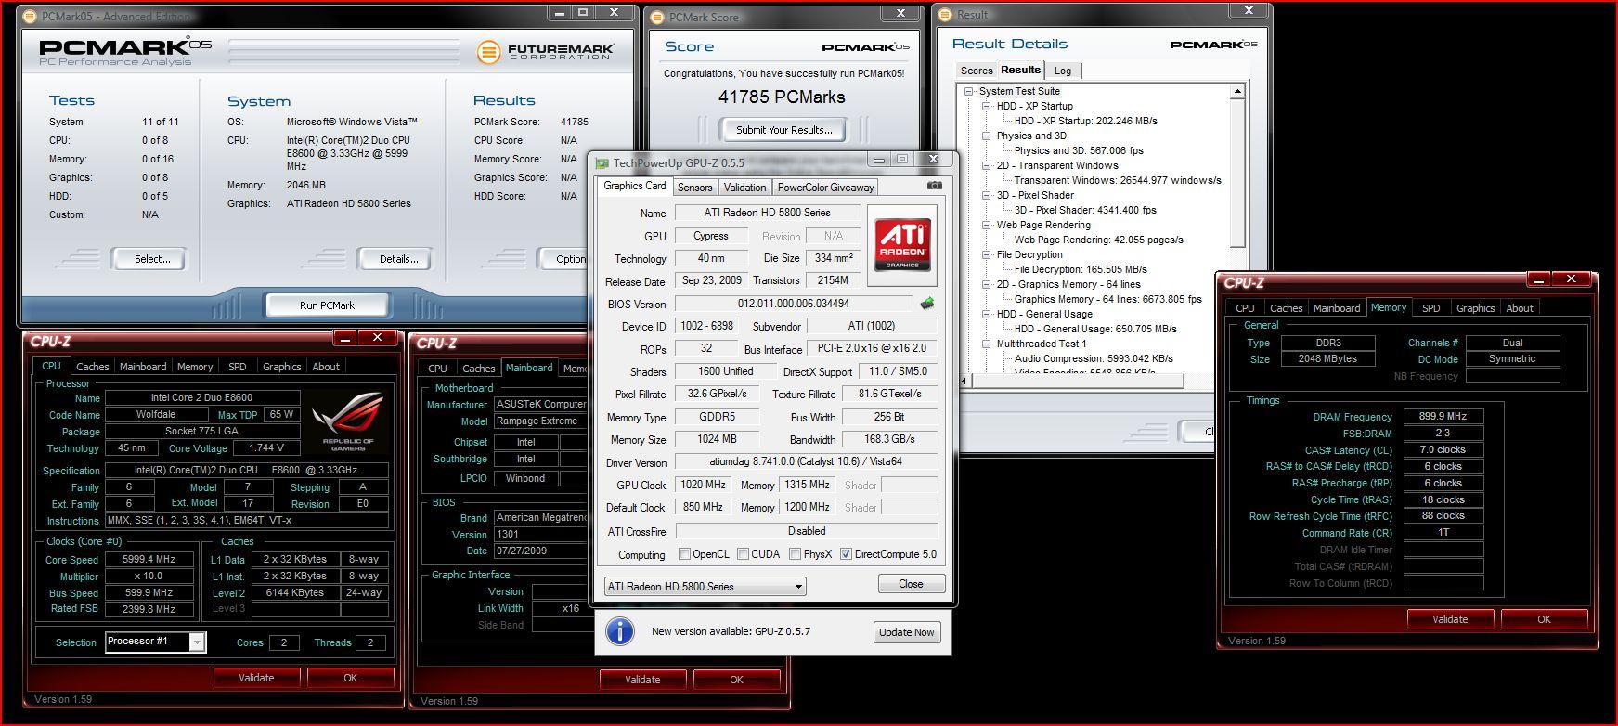
Task: Click the Republic of Gamers logo in CPU-Z
Action: pyautogui.click(x=348, y=420)
